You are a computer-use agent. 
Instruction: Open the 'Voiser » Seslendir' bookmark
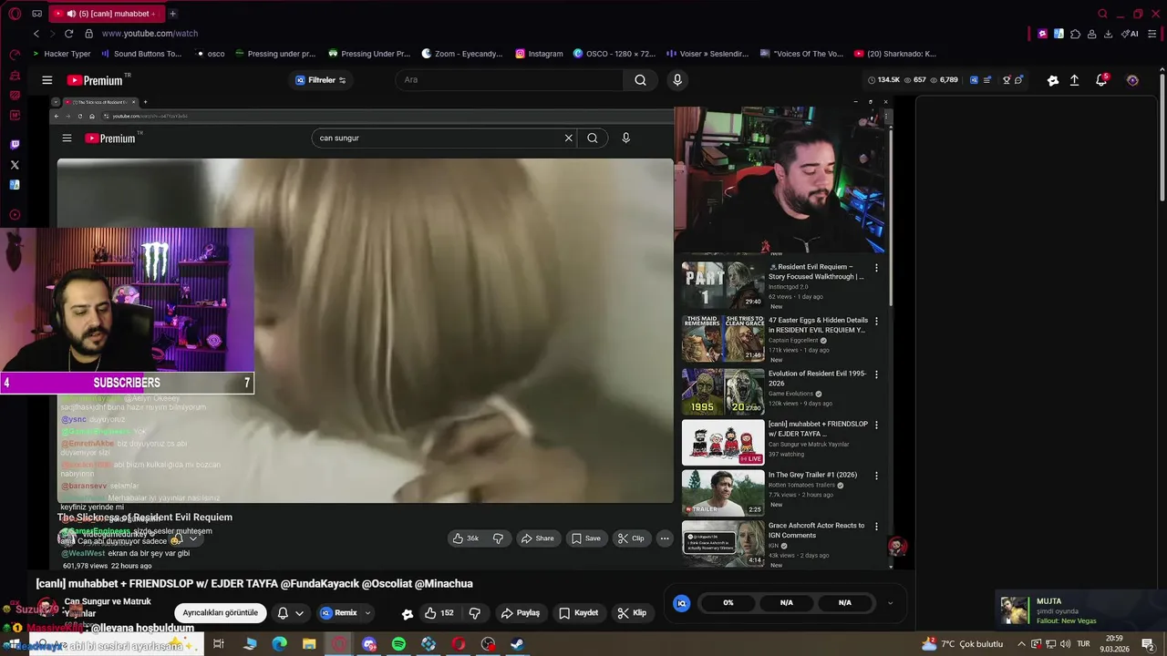click(x=707, y=54)
